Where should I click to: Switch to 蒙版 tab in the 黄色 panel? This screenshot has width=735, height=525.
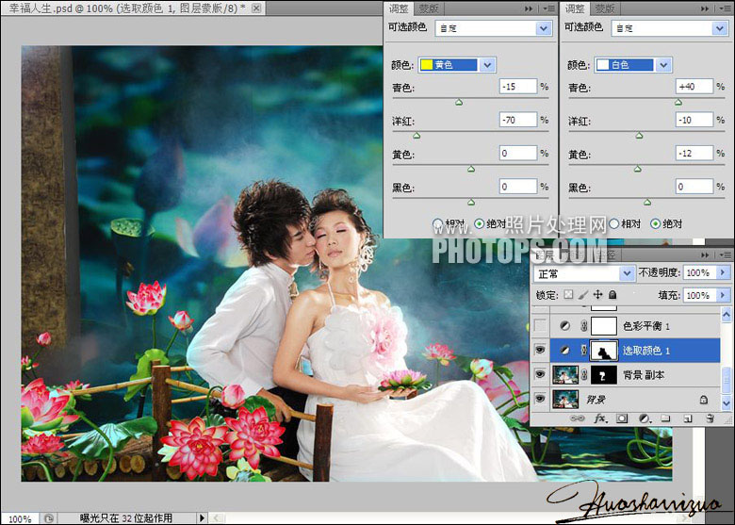(428, 8)
